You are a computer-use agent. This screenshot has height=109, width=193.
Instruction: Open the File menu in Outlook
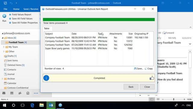point(5,9)
